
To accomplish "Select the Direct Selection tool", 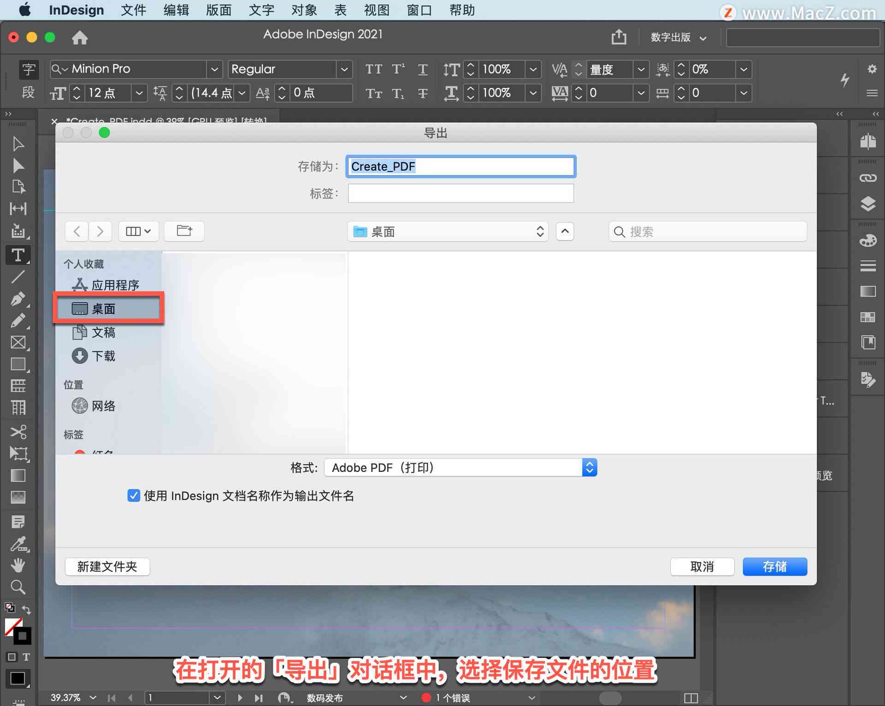I will tap(18, 165).
